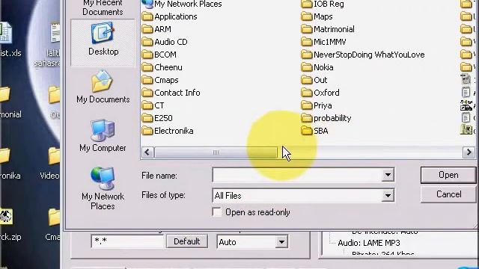Click the Default button in background window

(186, 241)
